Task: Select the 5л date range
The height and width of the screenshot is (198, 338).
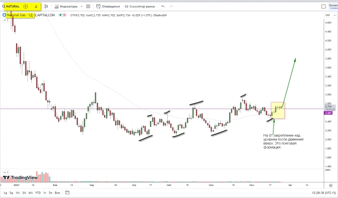Action: pos(50,193)
